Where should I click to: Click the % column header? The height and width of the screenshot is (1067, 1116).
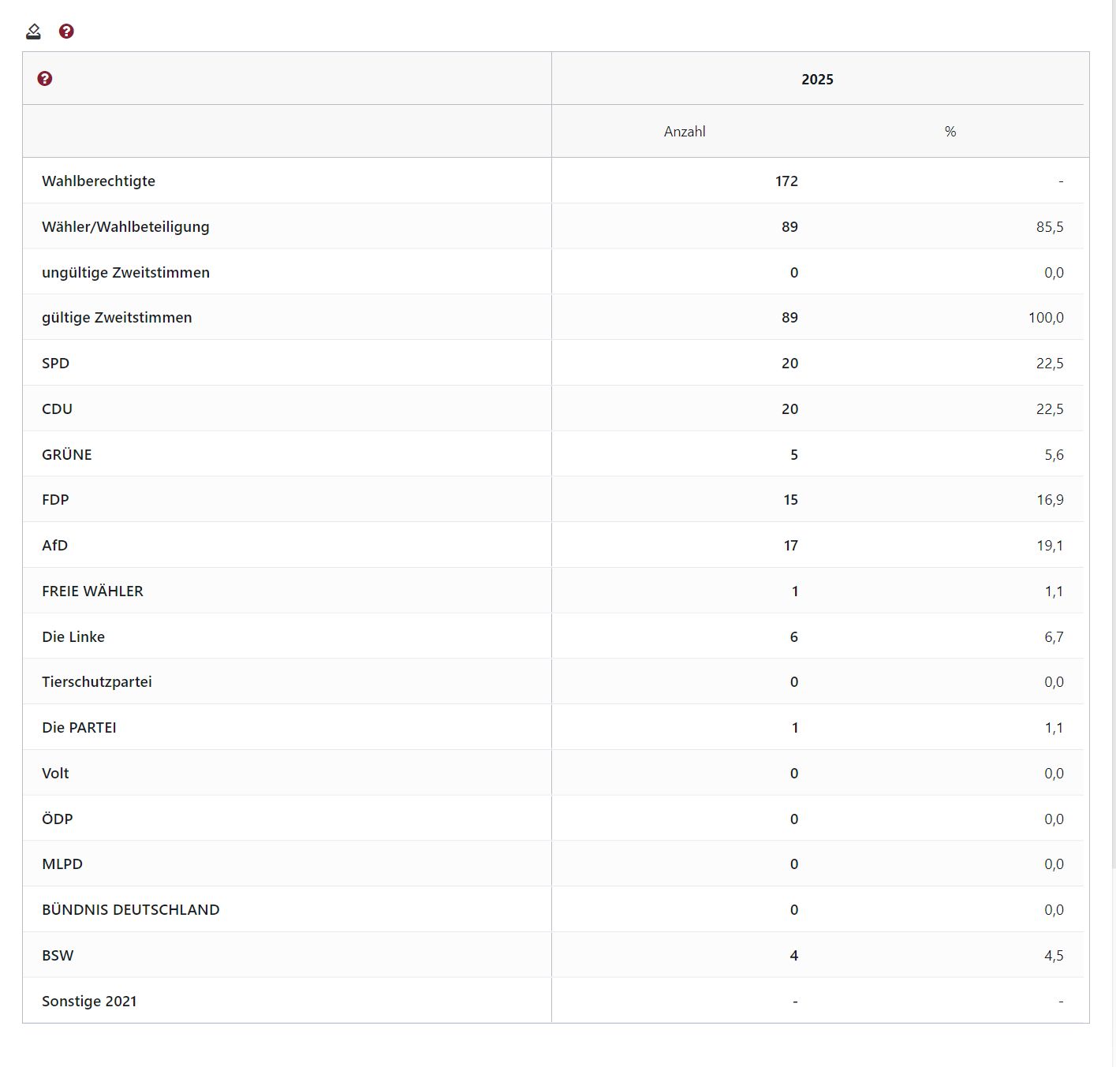(x=950, y=131)
